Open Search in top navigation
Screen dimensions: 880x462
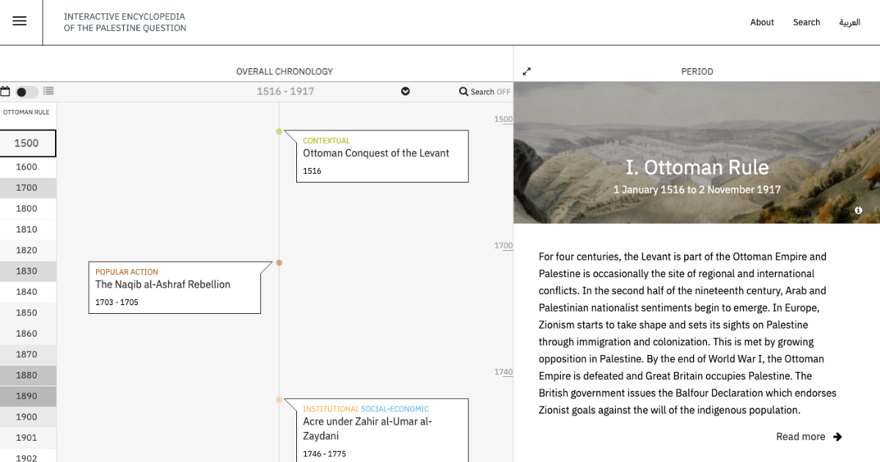click(807, 22)
